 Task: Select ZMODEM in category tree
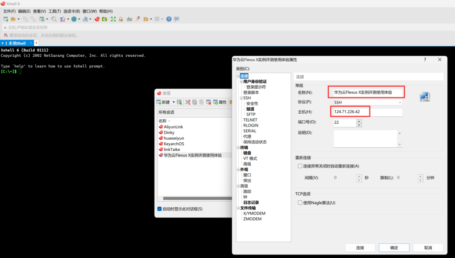click(252, 219)
